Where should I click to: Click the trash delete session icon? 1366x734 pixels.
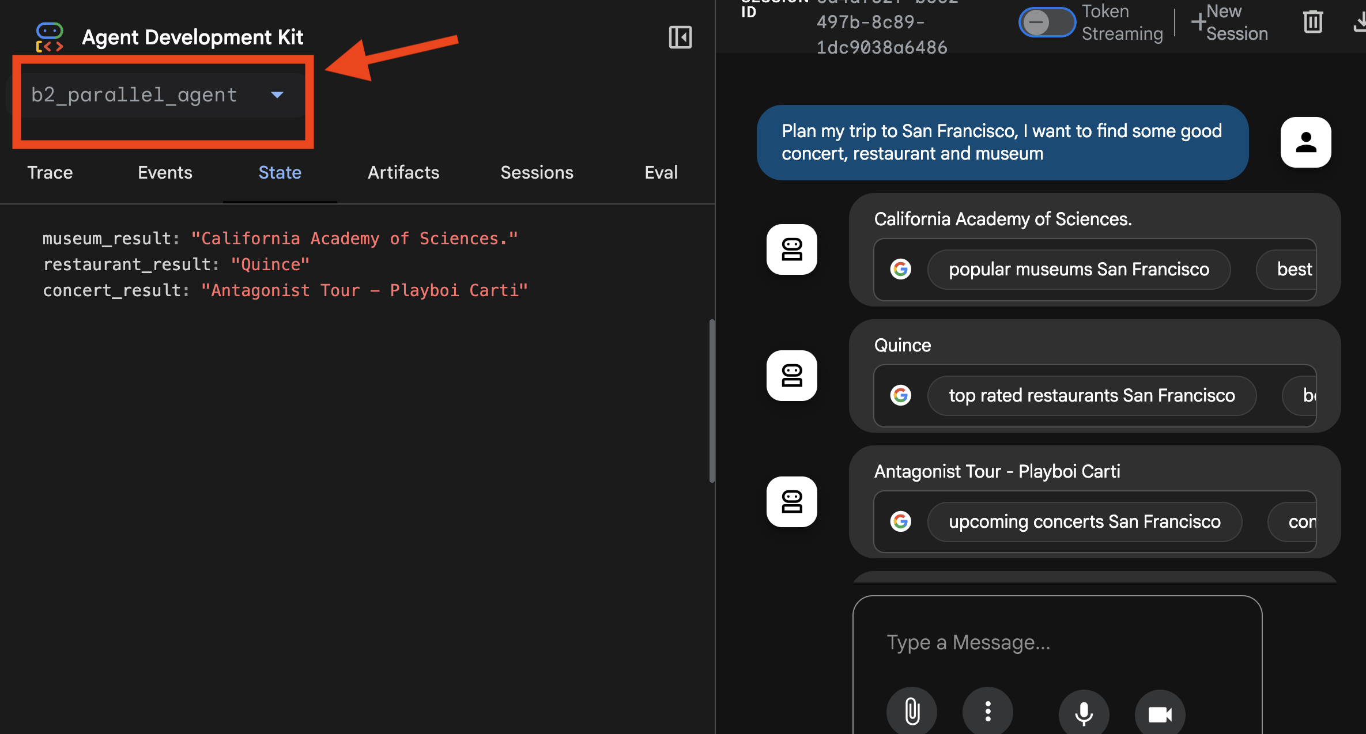(x=1312, y=22)
